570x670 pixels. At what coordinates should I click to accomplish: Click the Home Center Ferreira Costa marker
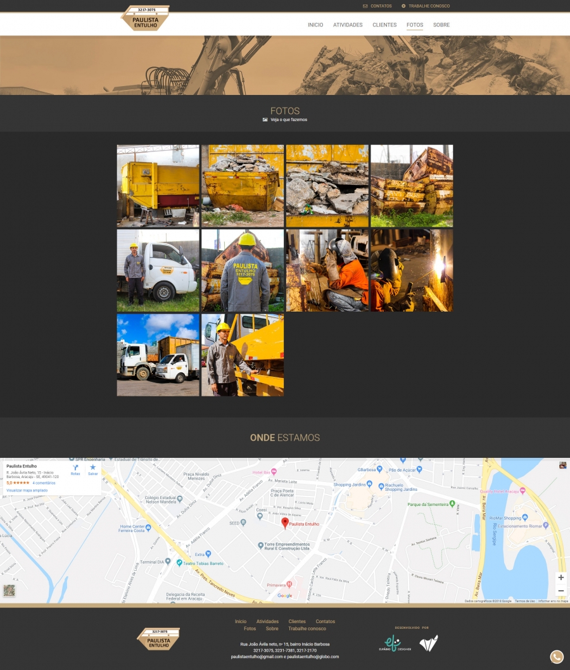click(x=148, y=528)
